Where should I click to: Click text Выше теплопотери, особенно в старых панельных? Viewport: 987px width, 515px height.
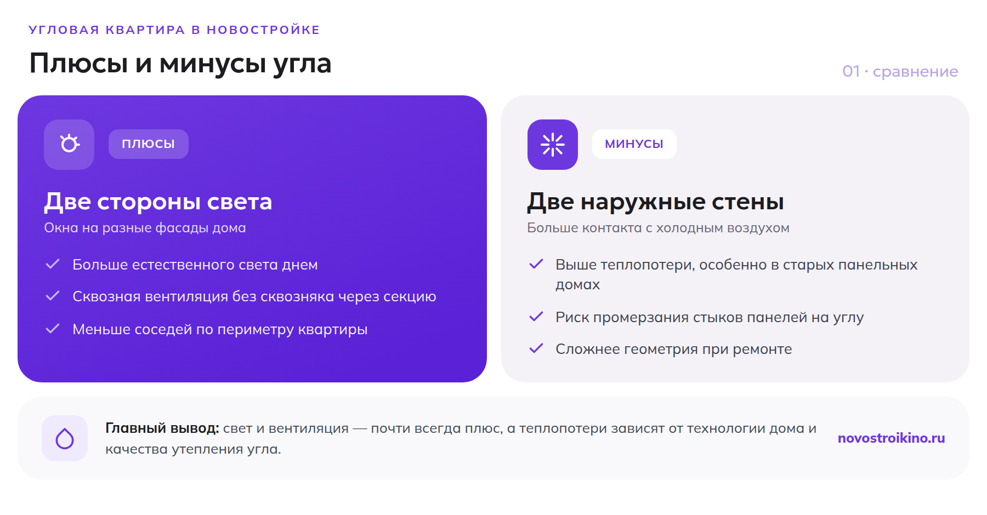[x=736, y=265]
